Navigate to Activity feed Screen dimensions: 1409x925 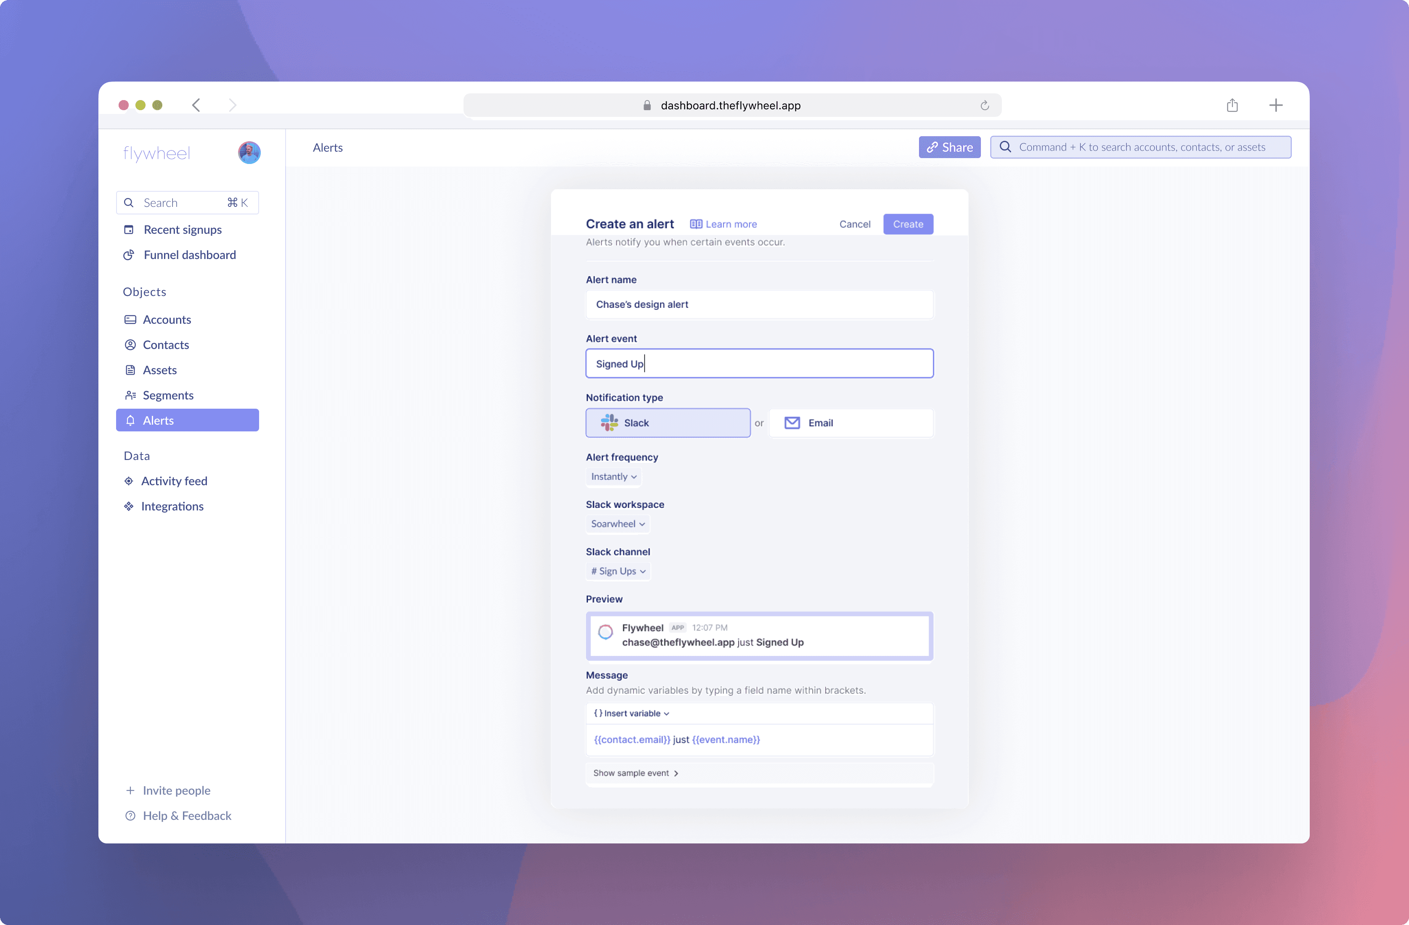coord(173,481)
